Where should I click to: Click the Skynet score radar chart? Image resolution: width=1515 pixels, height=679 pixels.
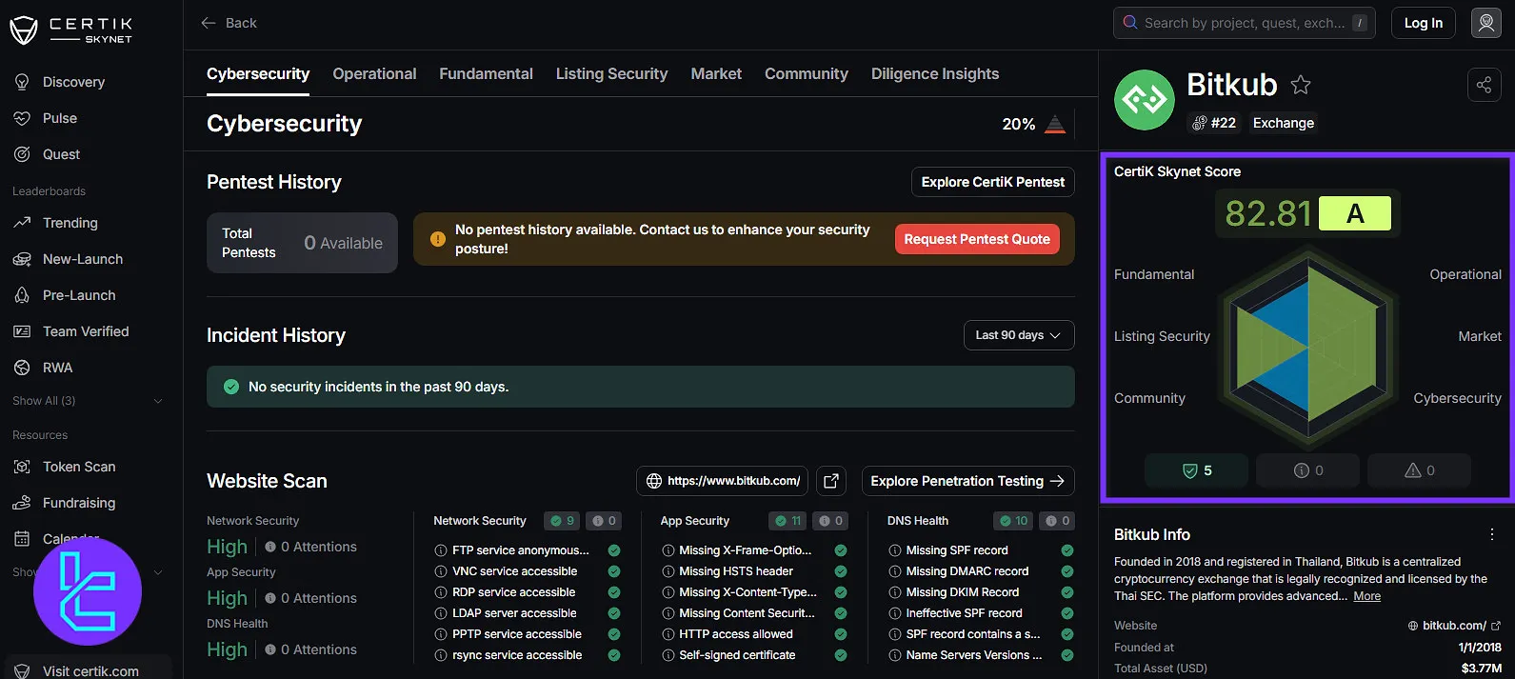point(1307,344)
